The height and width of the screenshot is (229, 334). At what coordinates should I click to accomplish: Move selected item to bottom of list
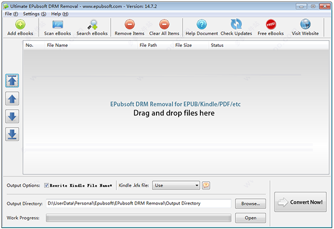click(x=12, y=134)
